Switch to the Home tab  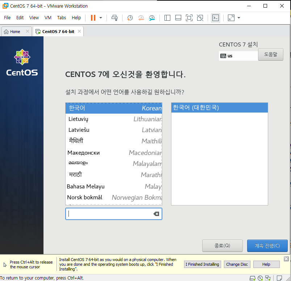click(x=15, y=32)
